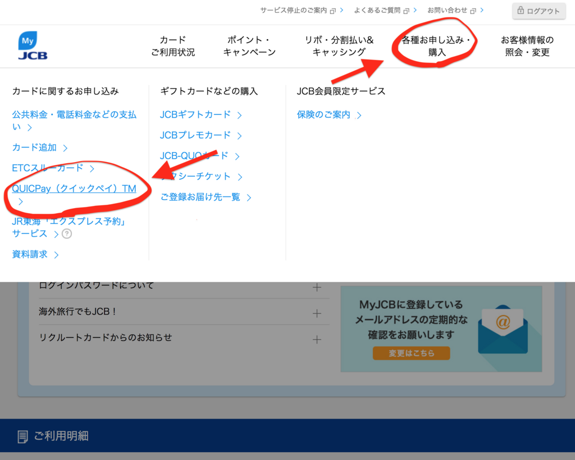Open お客様情報の照会・変更 menu

(527, 46)
